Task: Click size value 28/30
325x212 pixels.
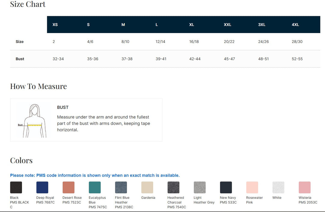Action: 297,41
